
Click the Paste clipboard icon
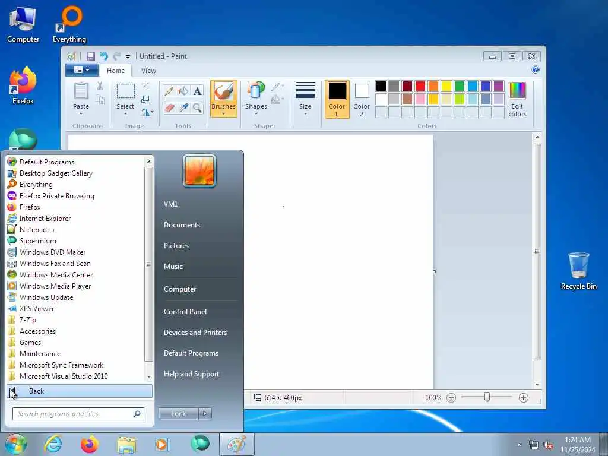81,91
